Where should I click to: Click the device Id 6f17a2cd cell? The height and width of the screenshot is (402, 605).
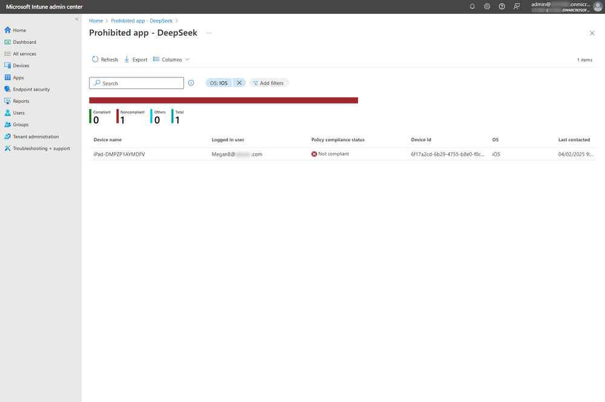click(x=448, y=154)
